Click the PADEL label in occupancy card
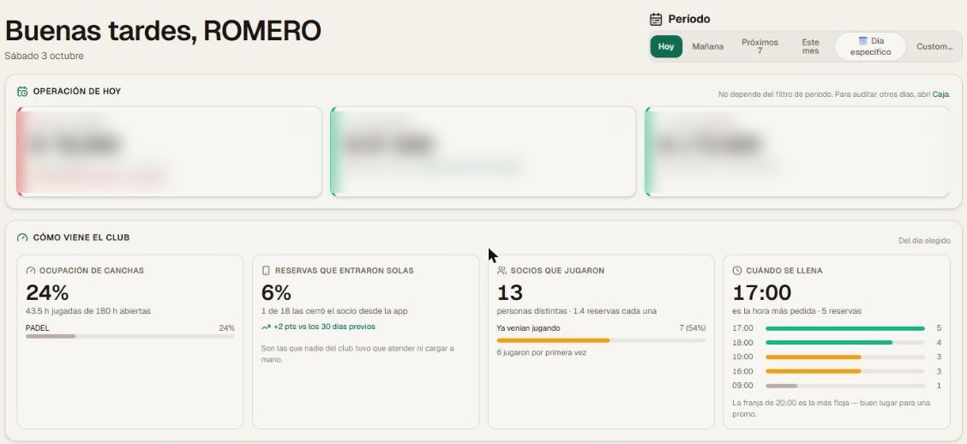The height and width of the screenshot is (444, 967). (x=38, y=328)
